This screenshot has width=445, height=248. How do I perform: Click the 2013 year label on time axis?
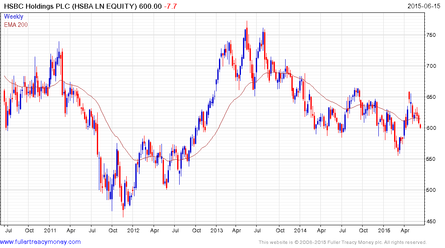click(x=216, y=230)
